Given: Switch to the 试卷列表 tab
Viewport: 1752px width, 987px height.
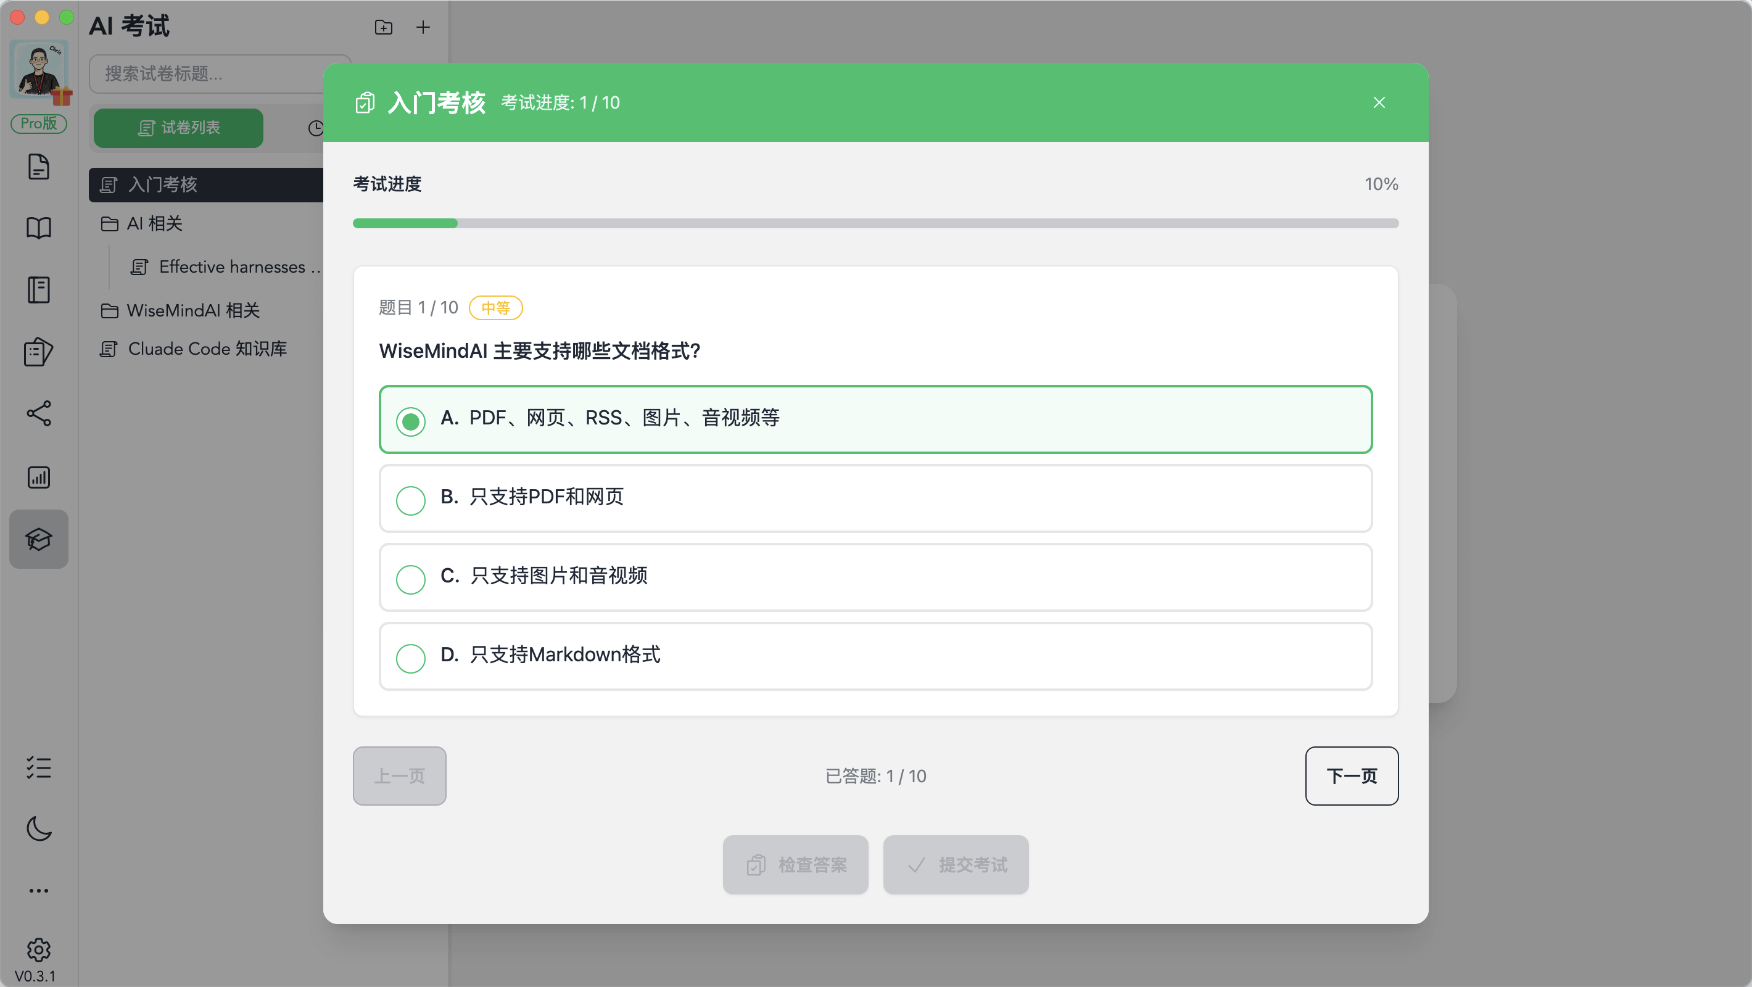Looking at the screenshot, I should click(x=178, y=128).
